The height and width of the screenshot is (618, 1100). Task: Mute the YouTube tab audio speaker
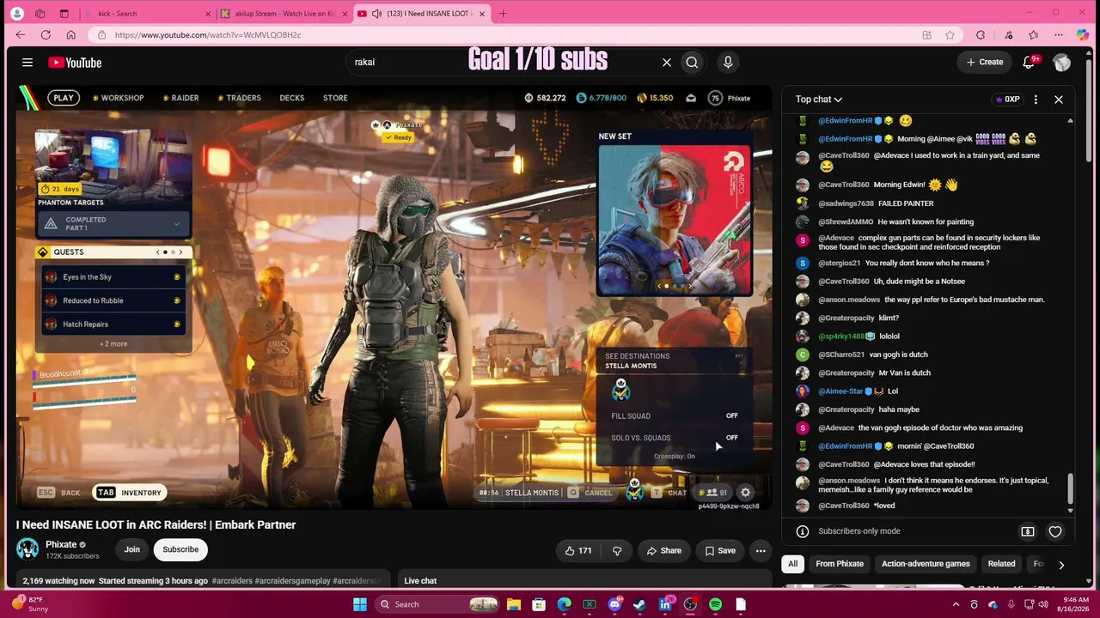376,14
